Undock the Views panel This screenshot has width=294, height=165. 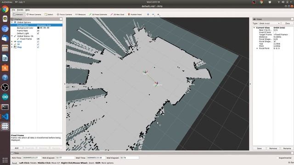[292, 19]
